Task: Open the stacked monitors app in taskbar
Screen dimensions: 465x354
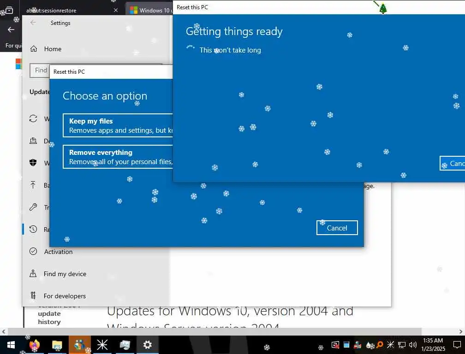Action: (125, 345)
